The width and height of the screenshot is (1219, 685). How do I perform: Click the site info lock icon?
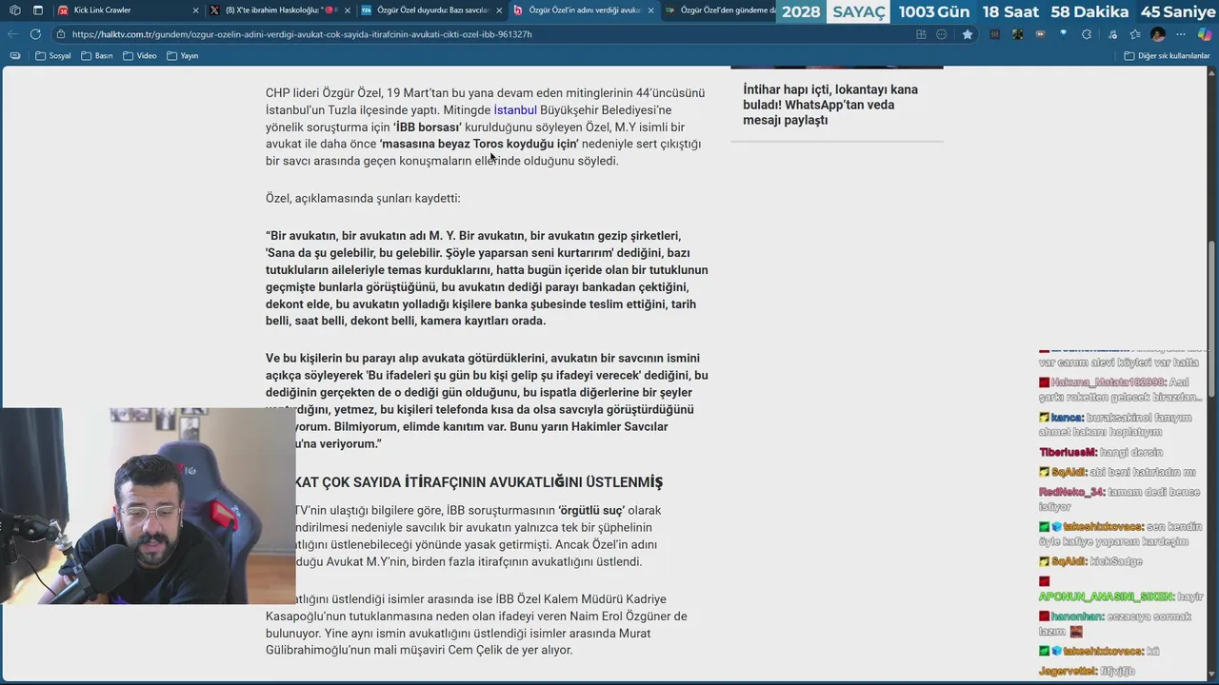(61, 34)
